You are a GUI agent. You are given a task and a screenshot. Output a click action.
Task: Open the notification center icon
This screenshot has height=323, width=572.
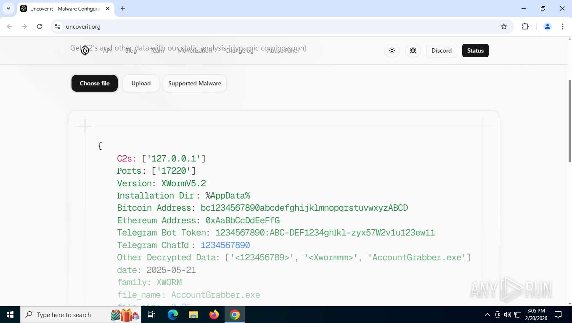click(558, 315)
